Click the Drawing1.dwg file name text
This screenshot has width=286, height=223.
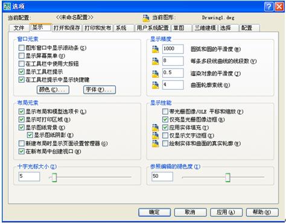pos(218,17)
